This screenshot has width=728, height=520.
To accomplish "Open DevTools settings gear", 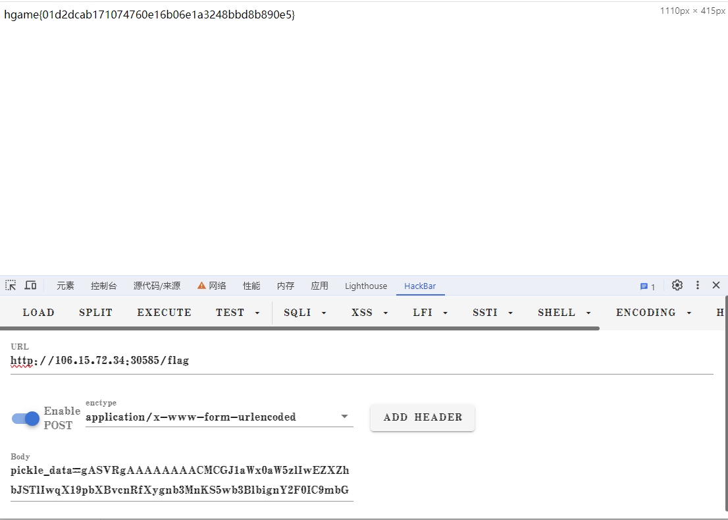I will (x=677, y=285).
